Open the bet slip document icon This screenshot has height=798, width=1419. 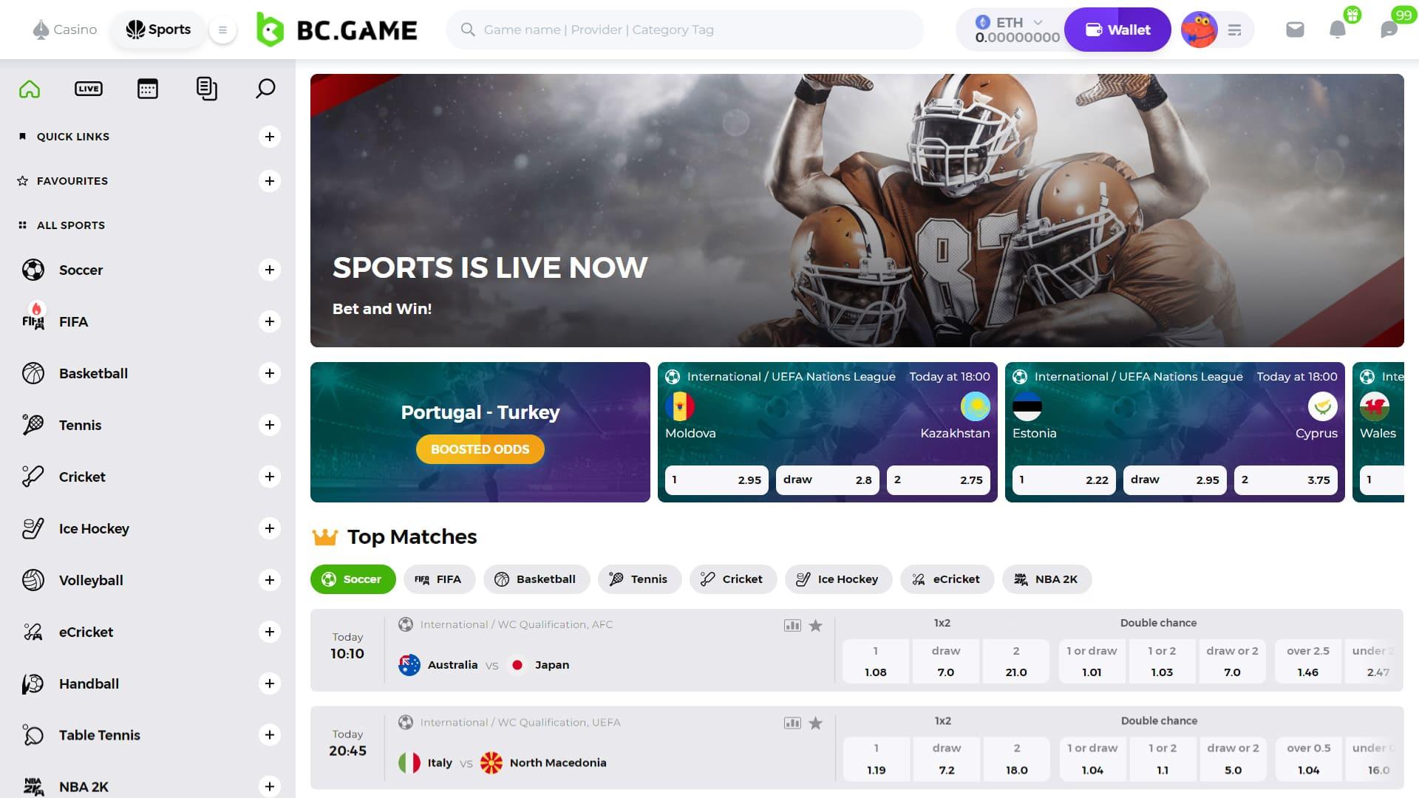pos(207,89)
